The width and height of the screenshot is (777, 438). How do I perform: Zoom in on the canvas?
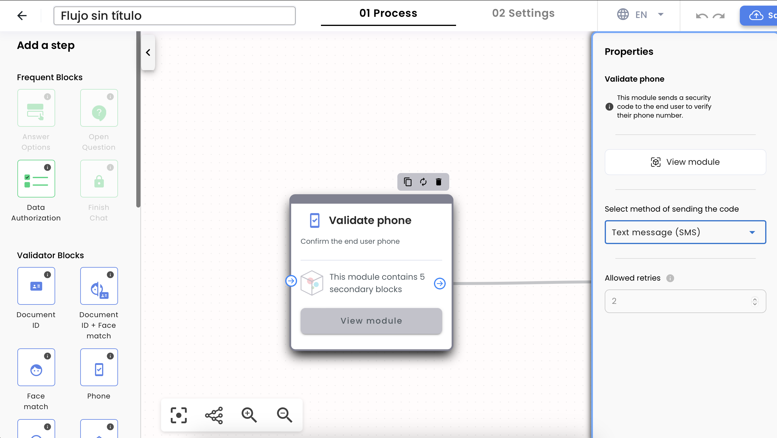[249, 415]
